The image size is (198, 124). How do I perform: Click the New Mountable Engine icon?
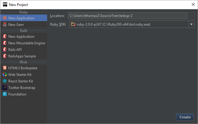pyautogui.click(x=5, y=43)
